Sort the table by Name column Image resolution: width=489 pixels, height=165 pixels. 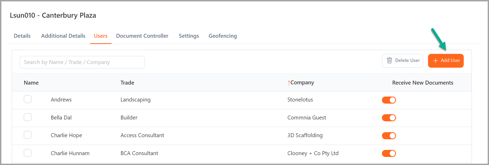point(31,83)
